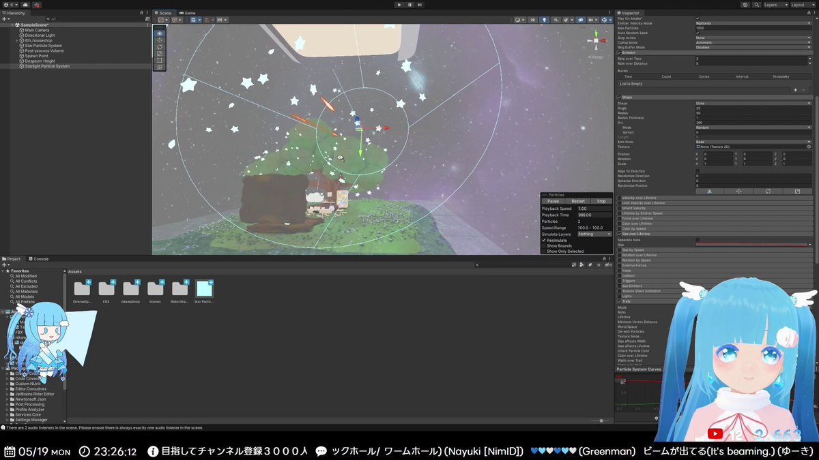Enable the Noise module checkbox

click(620, 271)
